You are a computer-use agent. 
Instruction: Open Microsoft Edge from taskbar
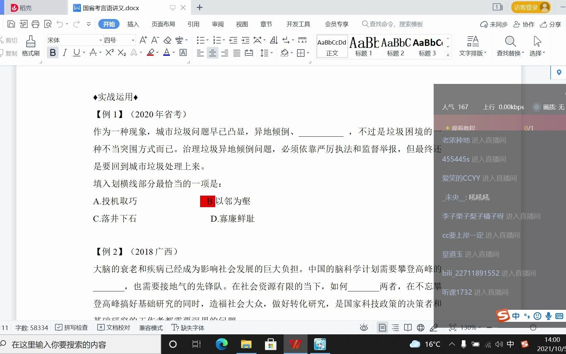click(x=222, y=344)
